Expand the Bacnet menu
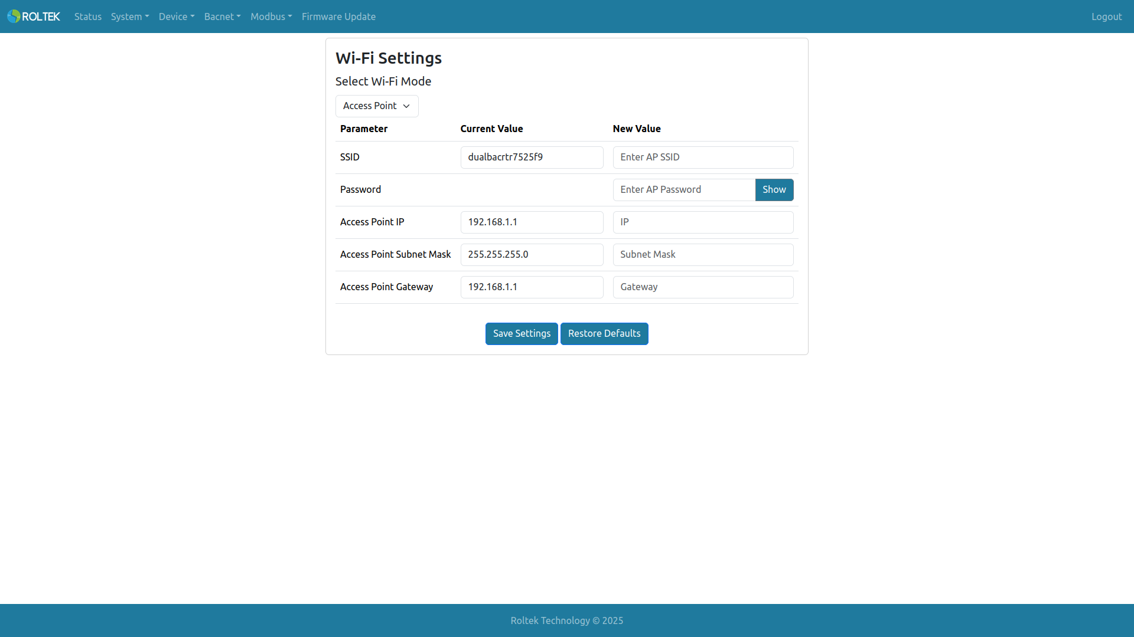 [x=223, y=17]
